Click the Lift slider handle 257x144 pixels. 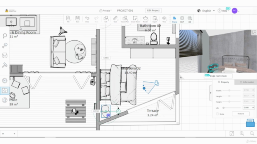click(x=223, y=108)
